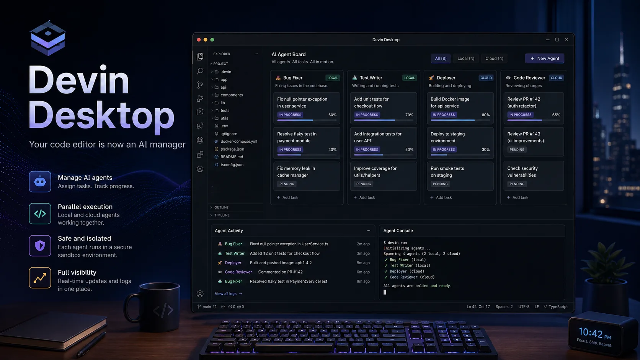Click the Deployer column's rocket icon
This screenshot has height=360, width=640.
point(431,78)
